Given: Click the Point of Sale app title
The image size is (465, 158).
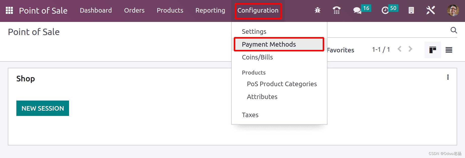Looking at the screenshot, I should (x=43, y=11).
